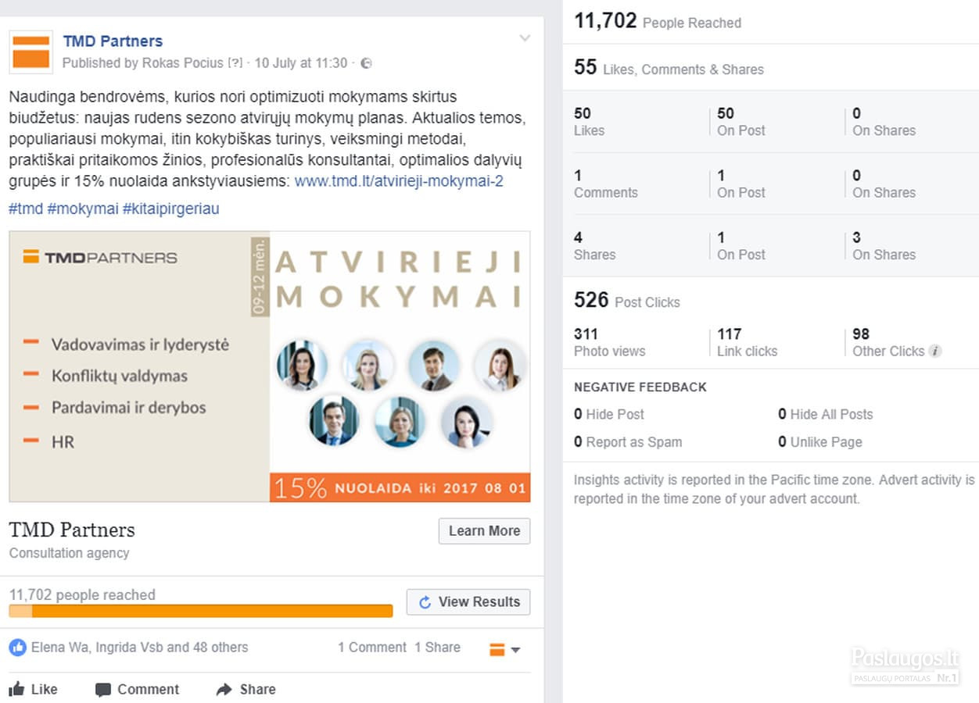Click the Comment speech bubble button

click(137, 689)
